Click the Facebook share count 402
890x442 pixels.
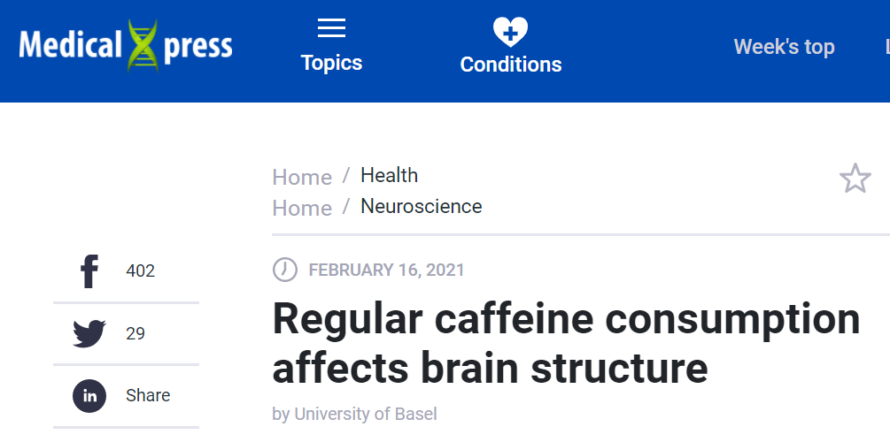click(x=140, y=271)
